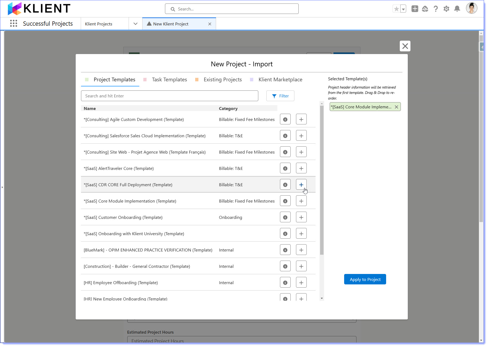
Task: Open Klient Projects navigation tab
Action: (x=99, y=24)
